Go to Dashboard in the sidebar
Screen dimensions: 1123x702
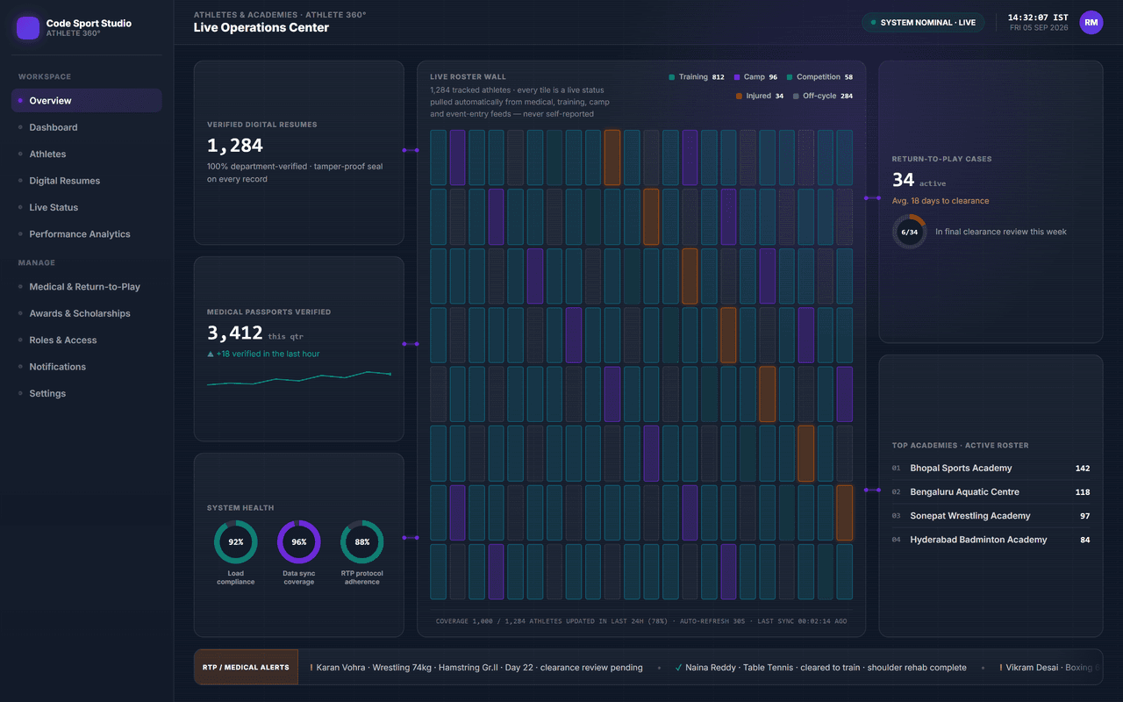tap(87, 127)
